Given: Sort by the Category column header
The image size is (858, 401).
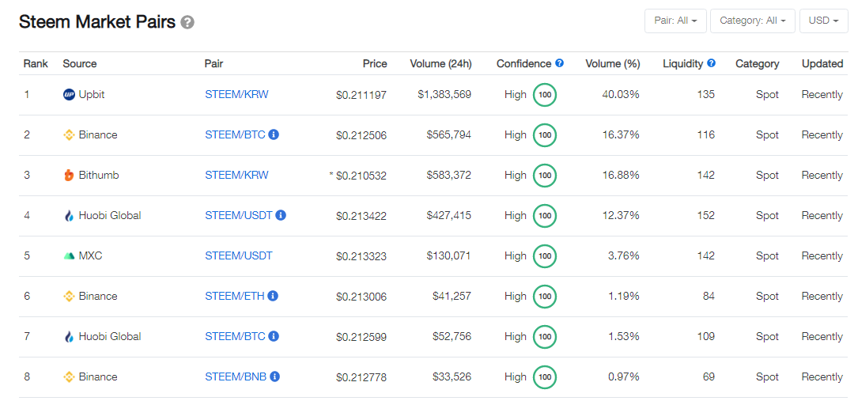Looking at the screenshot, I should 758,63.
